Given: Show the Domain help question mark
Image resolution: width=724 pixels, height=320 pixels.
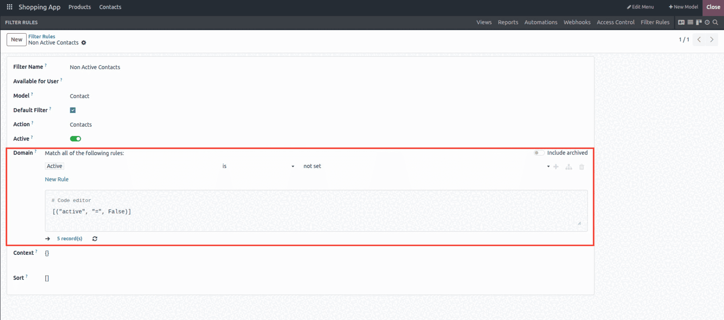Looking at the screenshot, I should click(35, 151).
